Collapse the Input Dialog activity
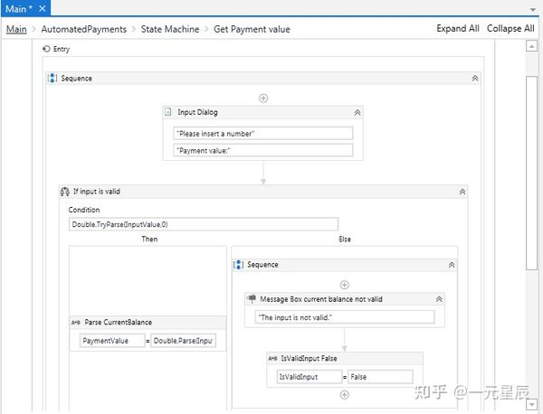The image size is (543, 414). 357,112
